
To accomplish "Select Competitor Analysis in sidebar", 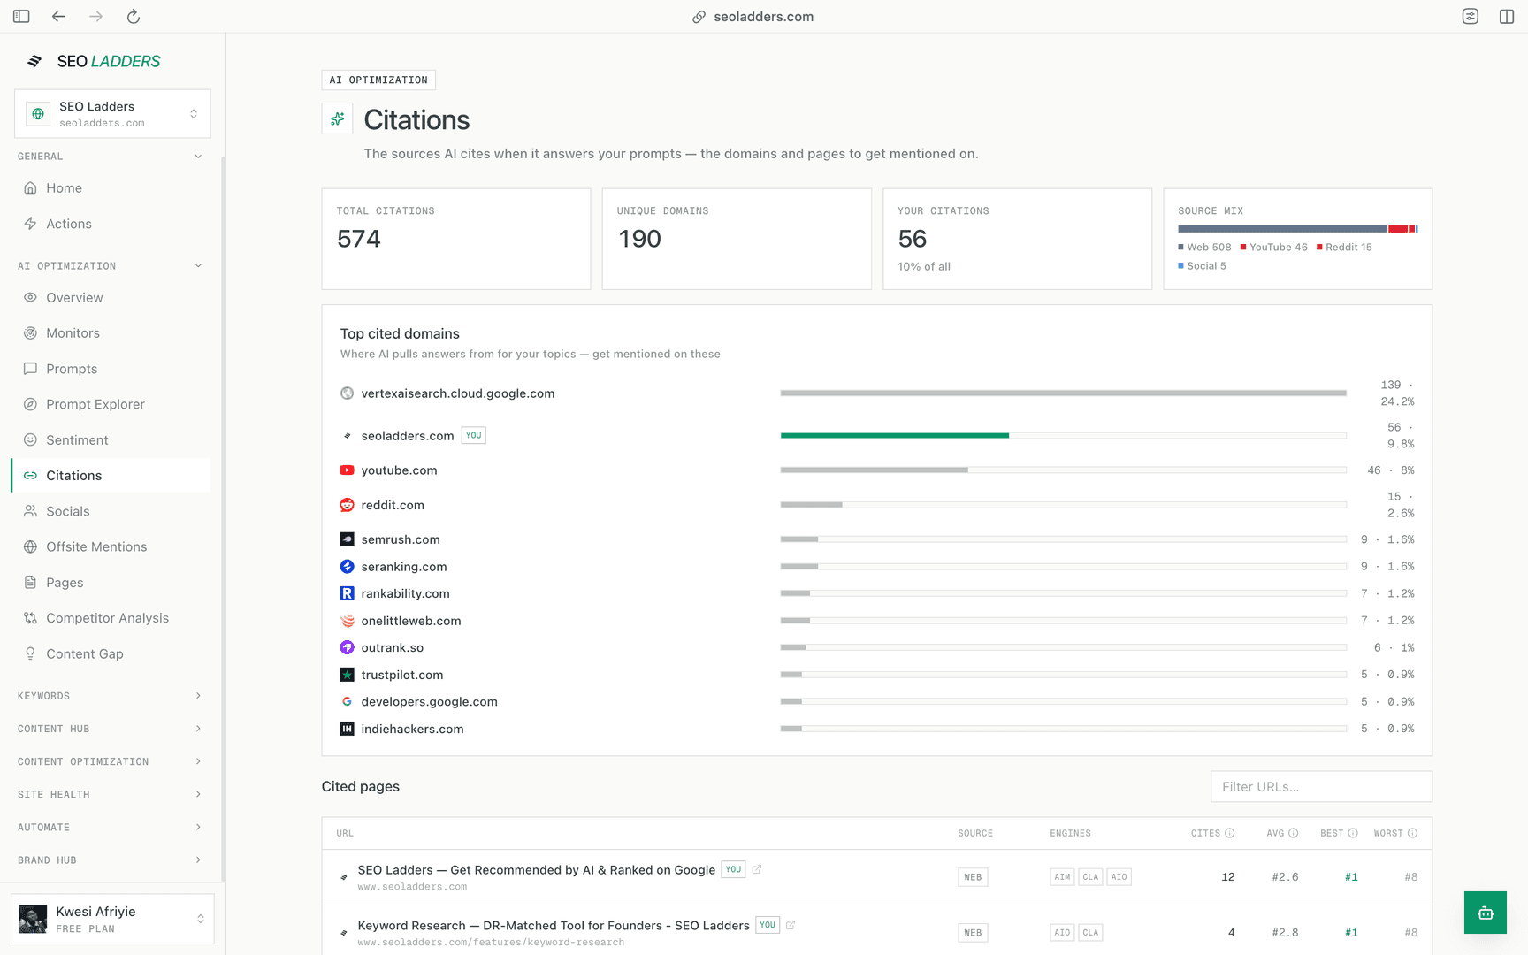I will (107, 618).
